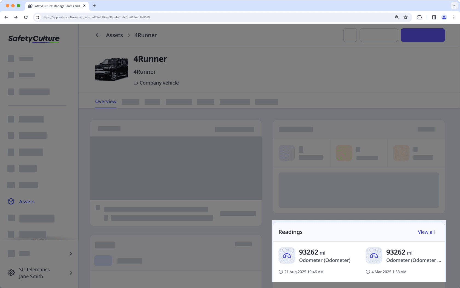The width and height of the screenshot is (460, 288).
Task: Click the second odometer gauge icon
Action: [x=374, y=256]
